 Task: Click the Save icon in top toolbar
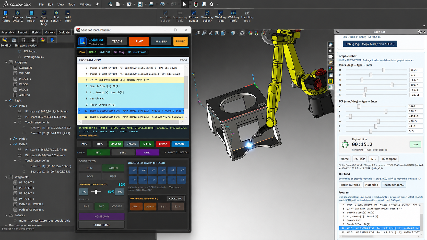140,4
